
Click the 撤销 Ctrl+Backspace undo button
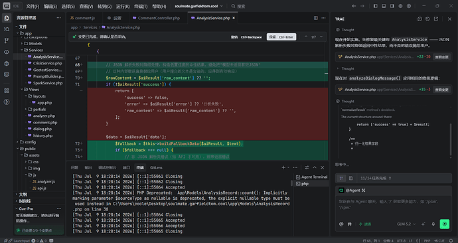coord(246,37)
